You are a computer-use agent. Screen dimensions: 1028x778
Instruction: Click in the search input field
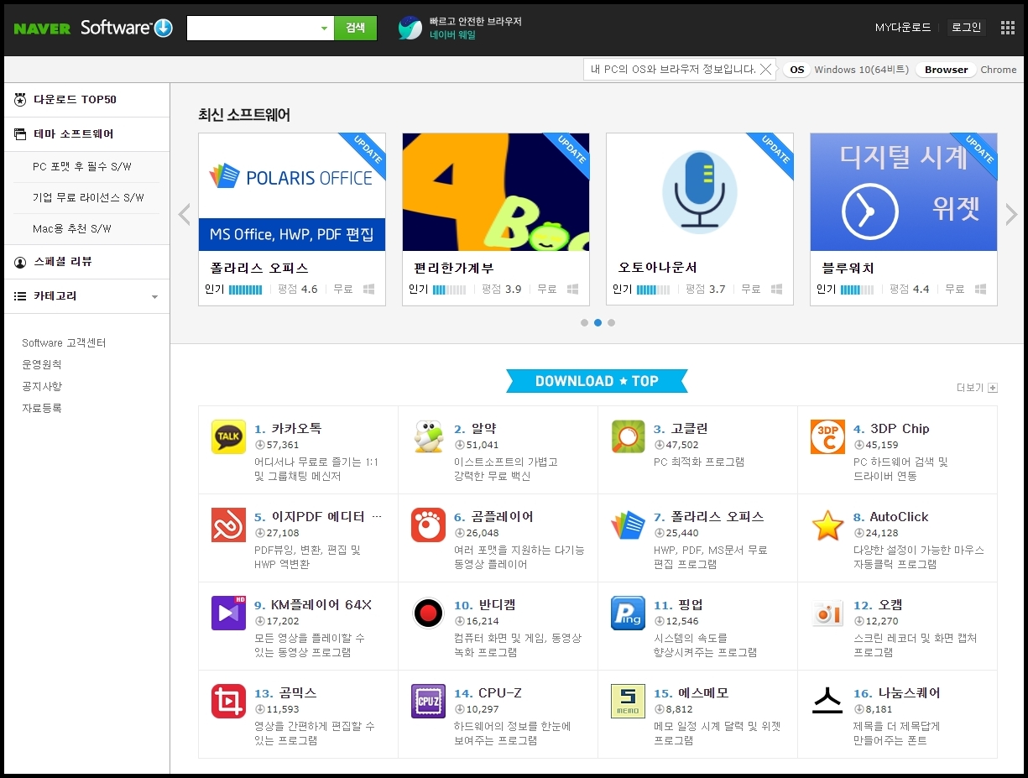tap(253, 28)
